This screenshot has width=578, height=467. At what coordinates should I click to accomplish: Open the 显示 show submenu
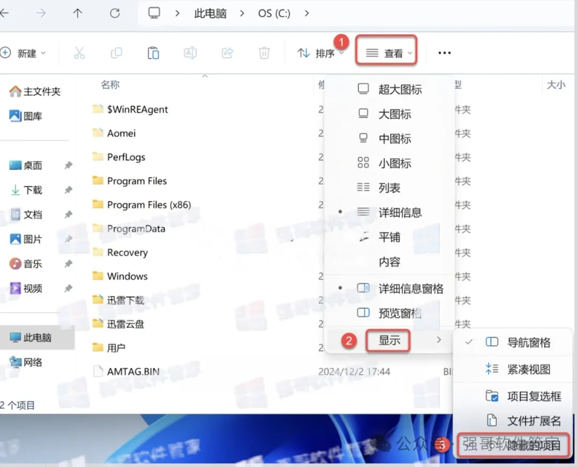tap(389, 340)
